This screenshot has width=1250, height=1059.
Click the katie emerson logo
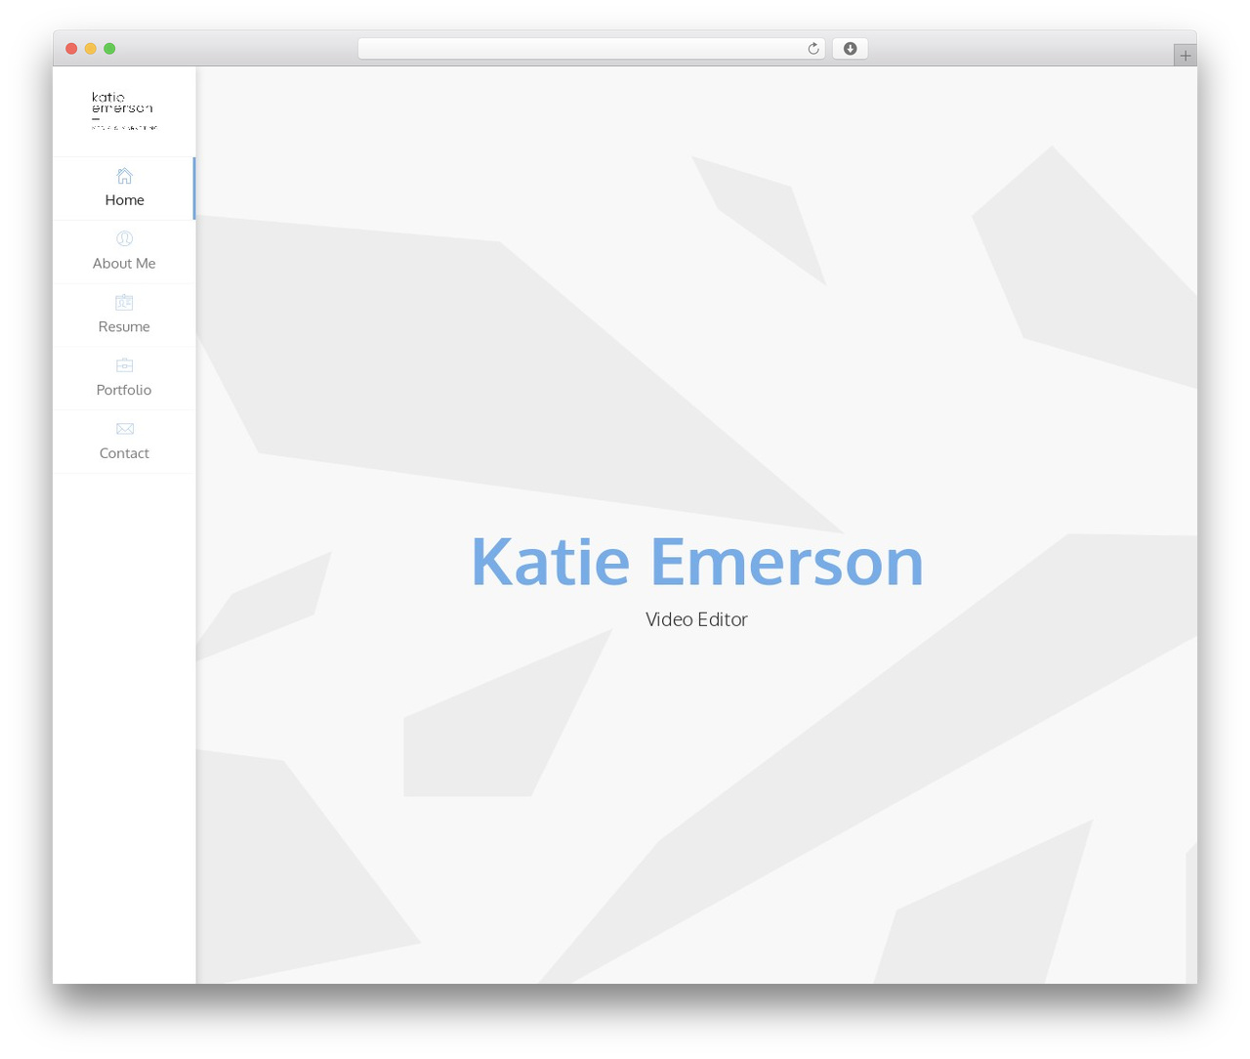pyautogui.click(x=124, y=110)
